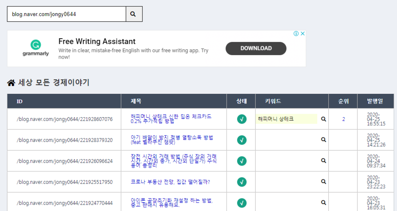397x211 pixels.
Task: Click the 상태 column header
Action: coord(241,101)
